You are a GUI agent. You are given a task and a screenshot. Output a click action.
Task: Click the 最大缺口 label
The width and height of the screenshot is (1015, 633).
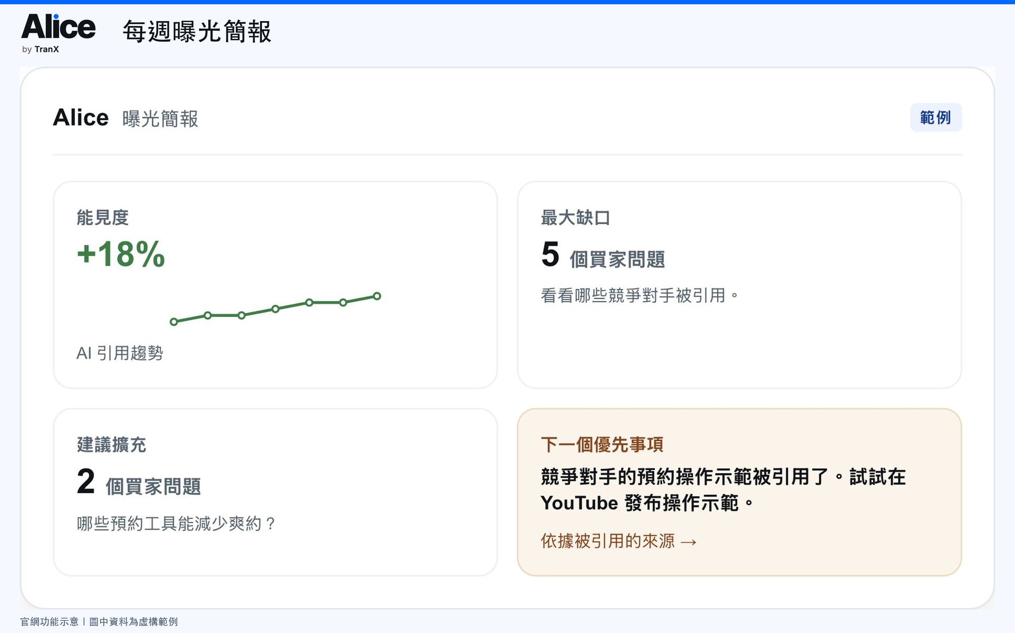click(575, 217)
